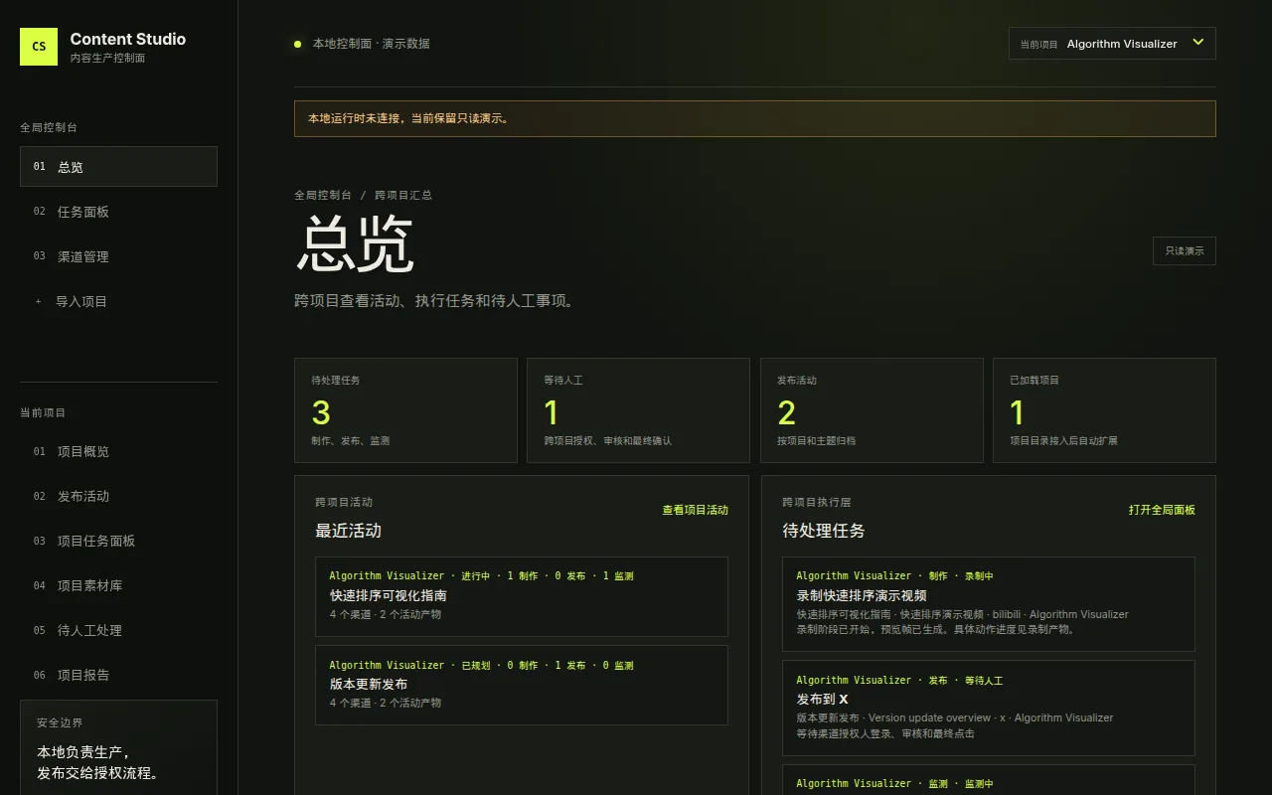Click the 跨项目汇总 breadcrumb

(x=403, y=195)
